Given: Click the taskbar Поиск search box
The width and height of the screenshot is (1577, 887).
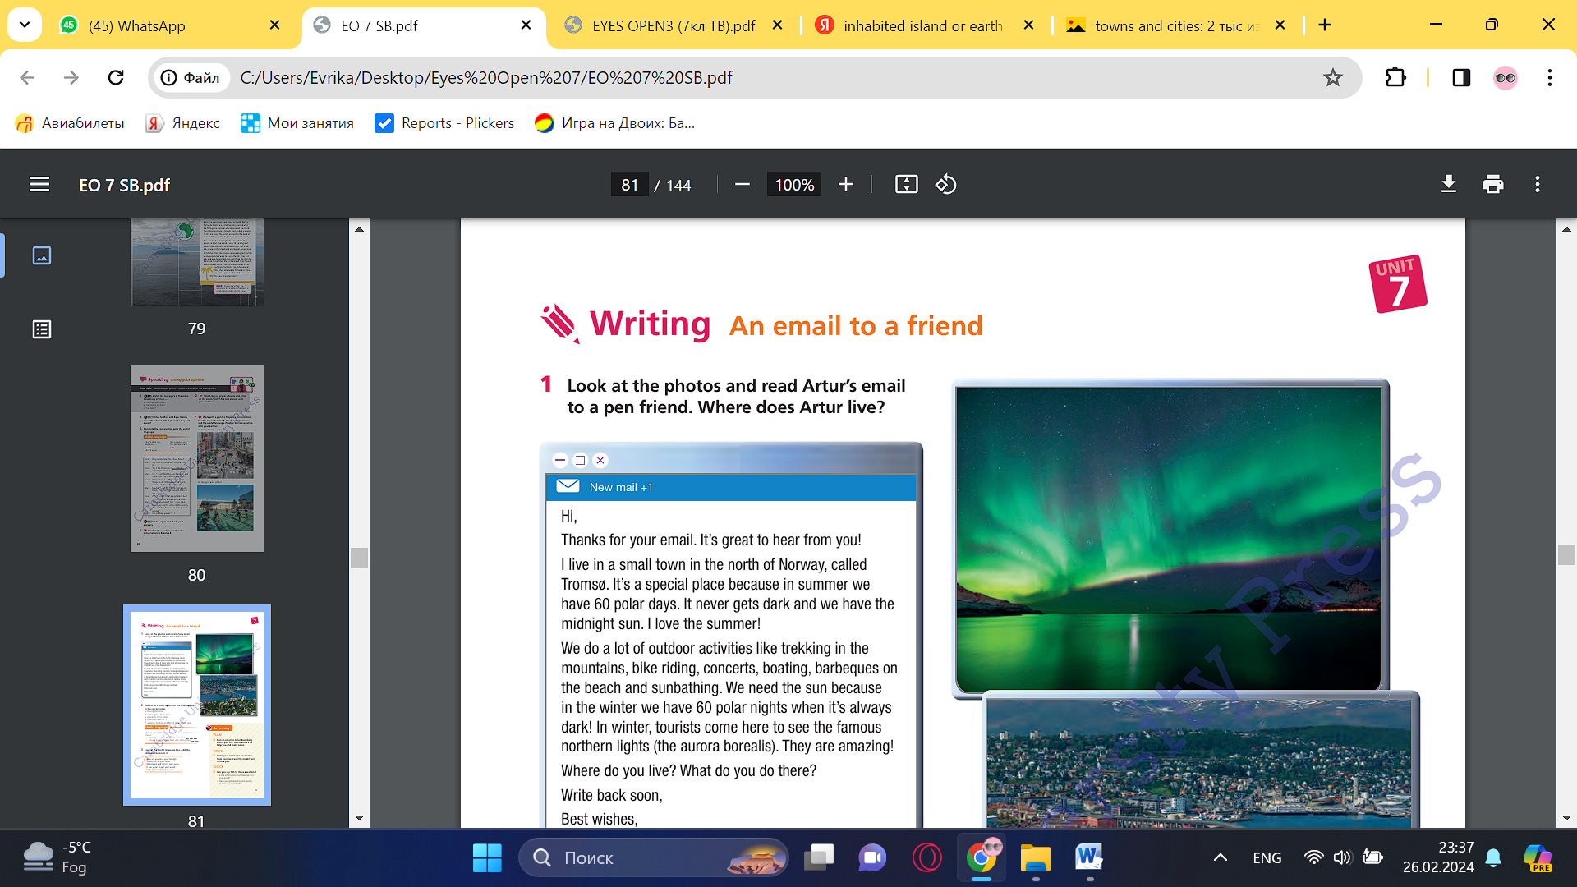Looking at the screenshot, I should coord(653,858).
